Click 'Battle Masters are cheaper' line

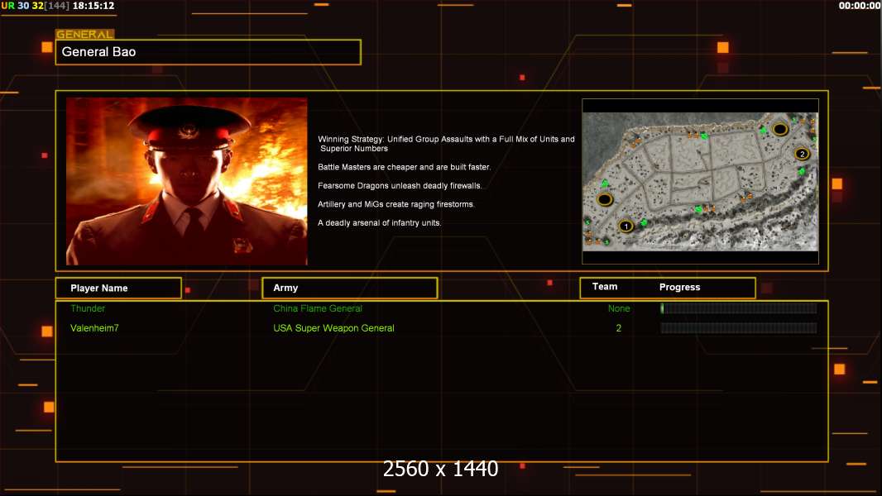404,167
